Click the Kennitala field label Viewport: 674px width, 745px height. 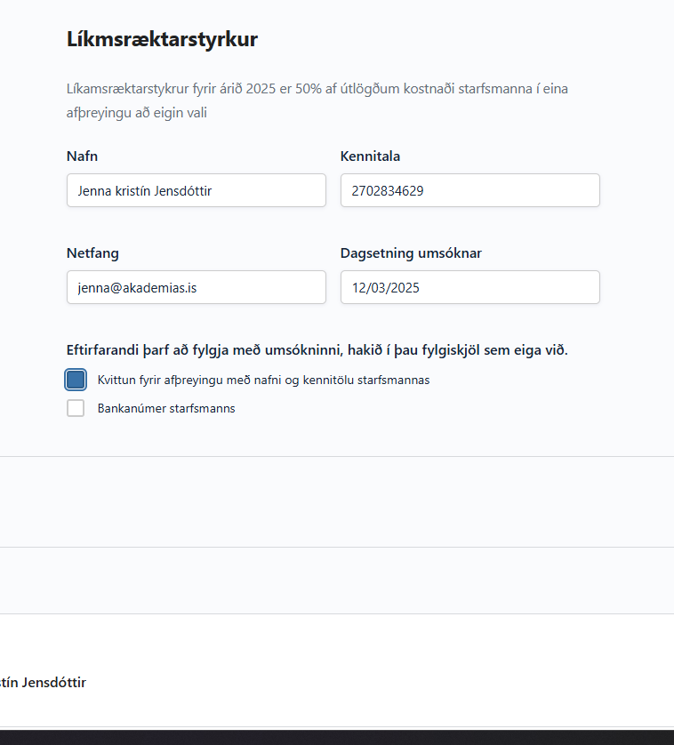click(x=370, y=156)
